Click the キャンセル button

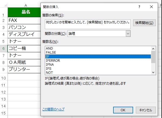pos(146,110)
